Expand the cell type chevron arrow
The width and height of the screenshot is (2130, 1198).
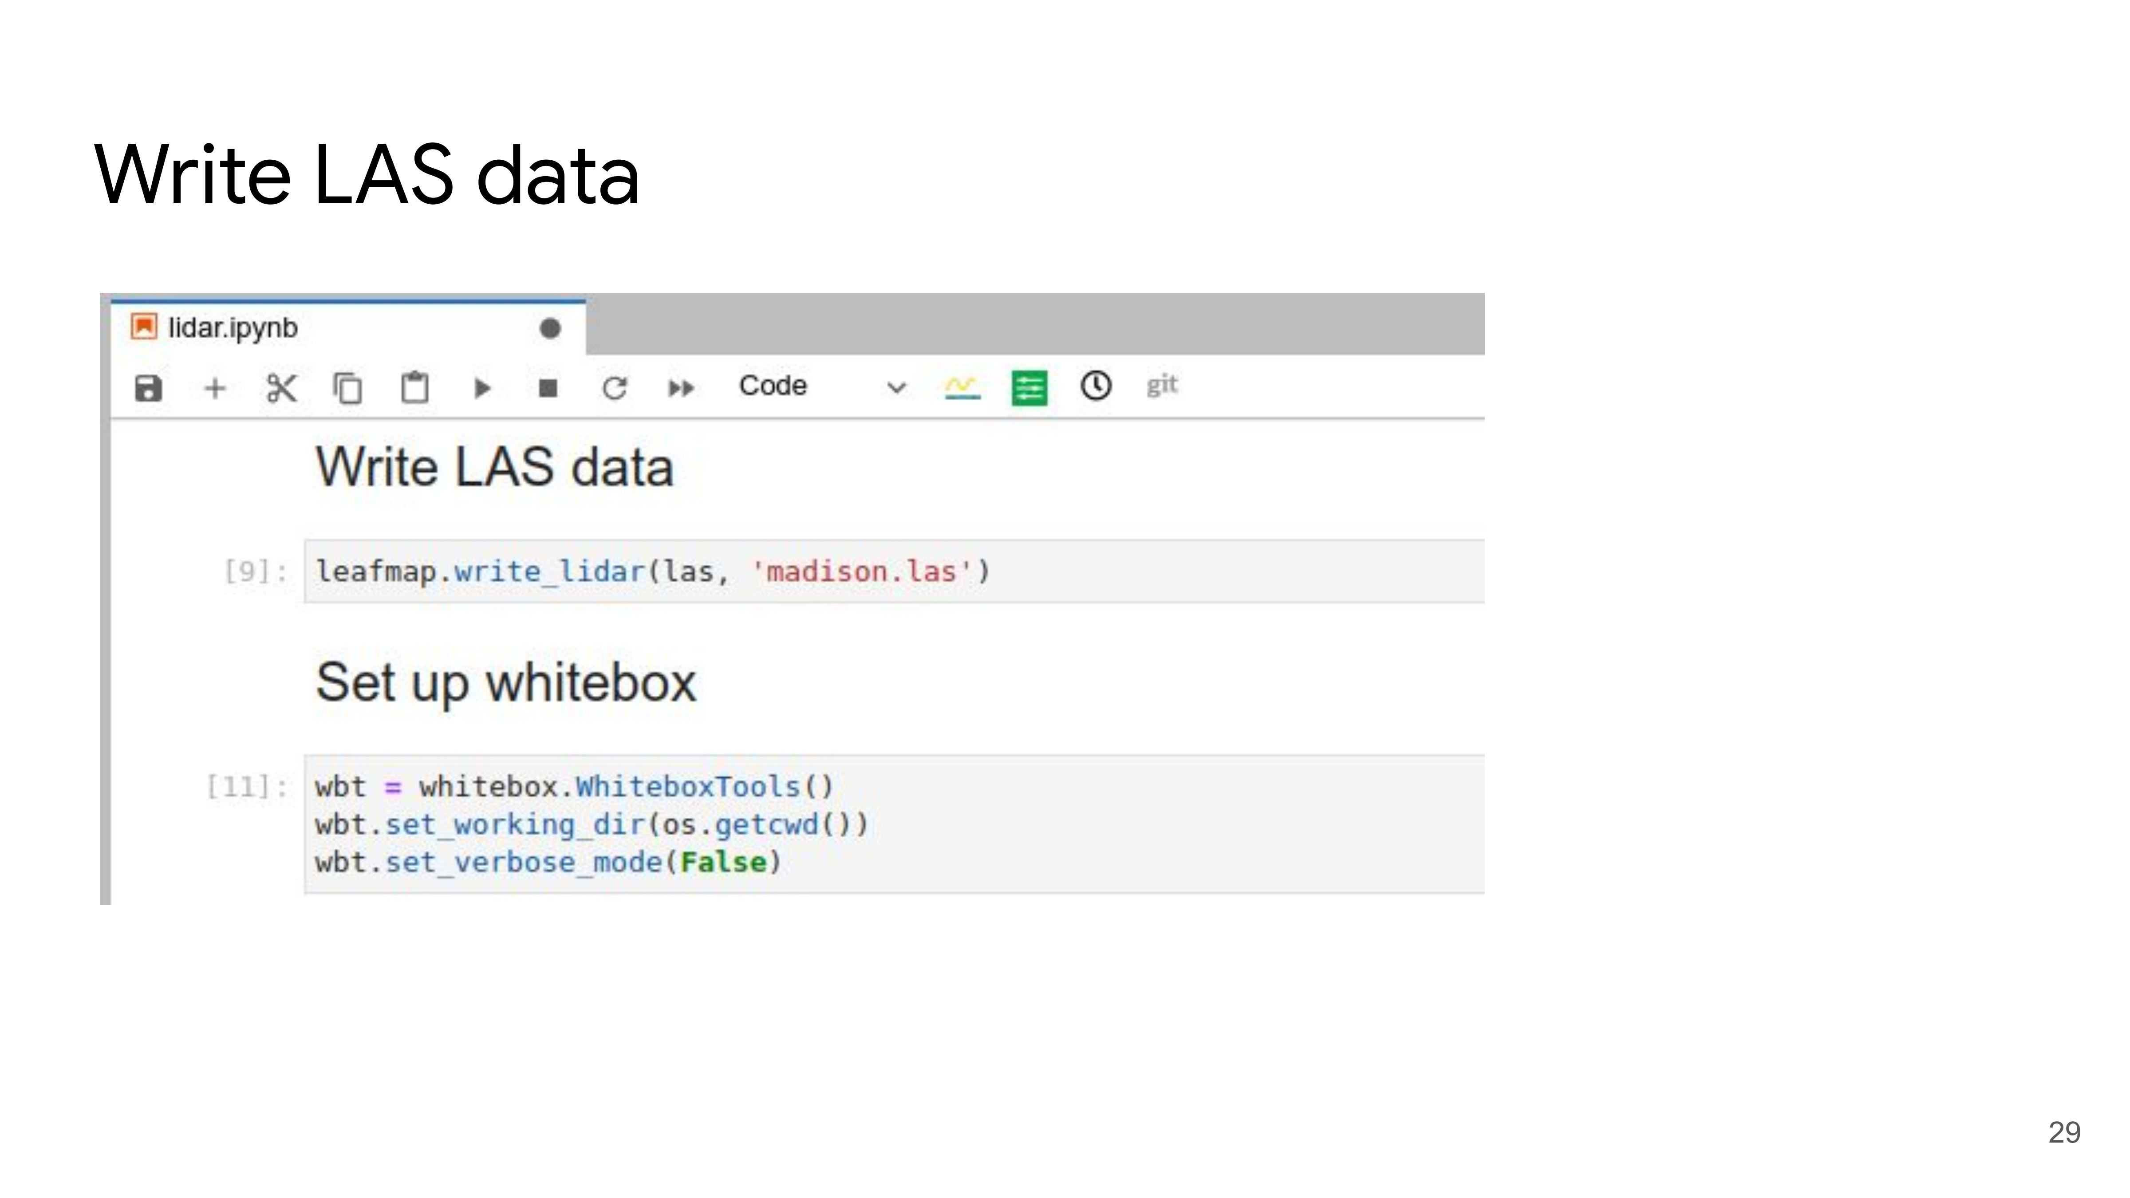click(x=896, y=388)
